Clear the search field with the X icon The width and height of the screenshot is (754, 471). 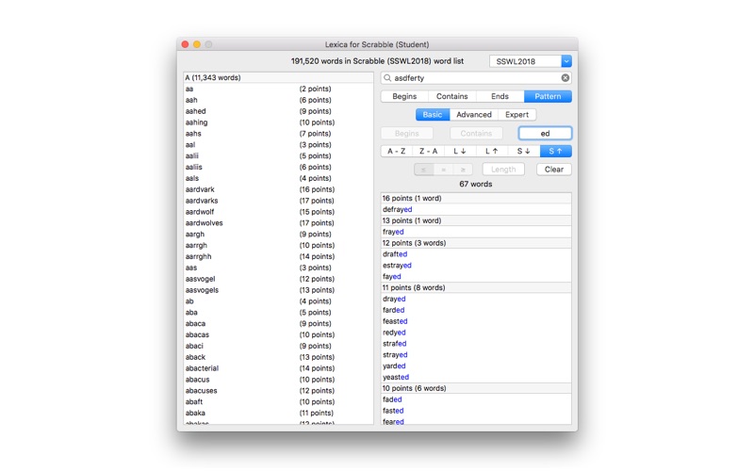click(565, 78)
